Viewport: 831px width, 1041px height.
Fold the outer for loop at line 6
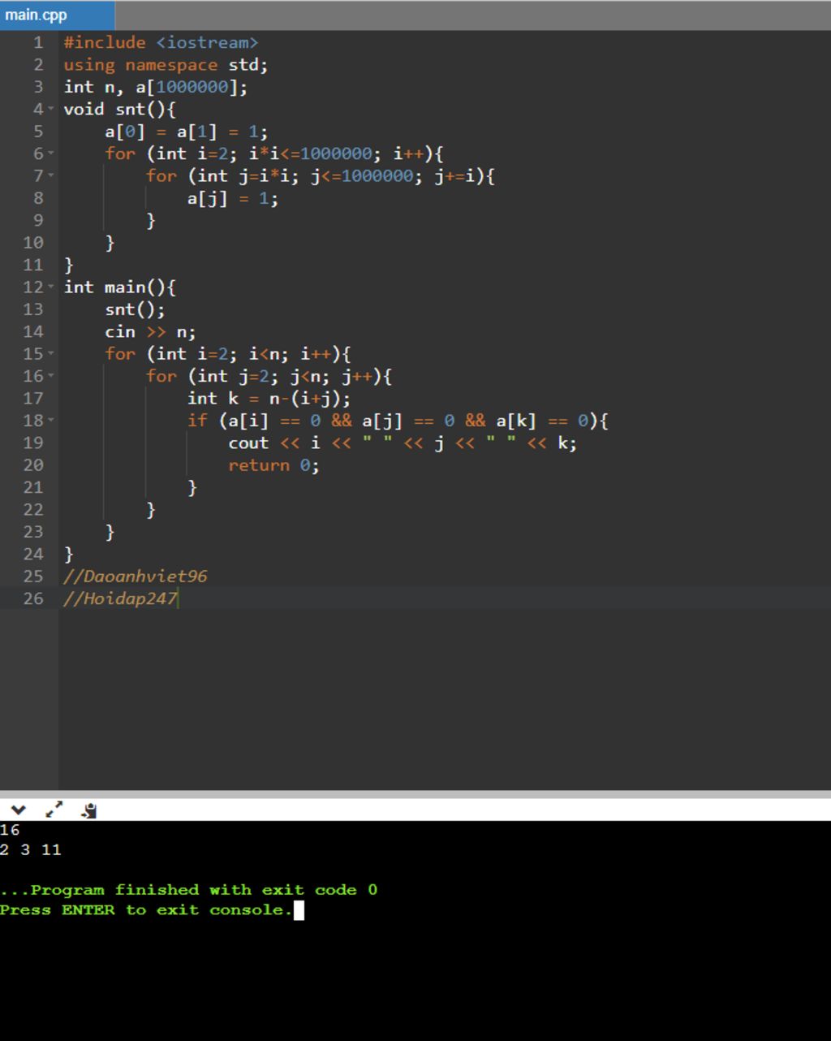click(51, 153)
